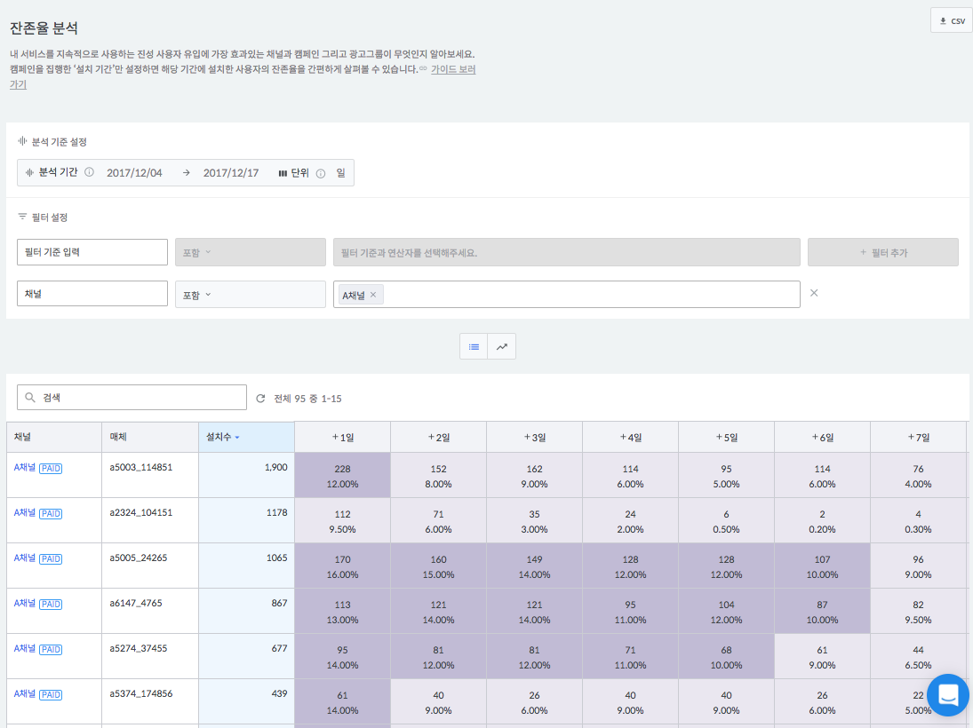Switch to list table view
Viewport: 973px width, 728px height.
[475, 346]
